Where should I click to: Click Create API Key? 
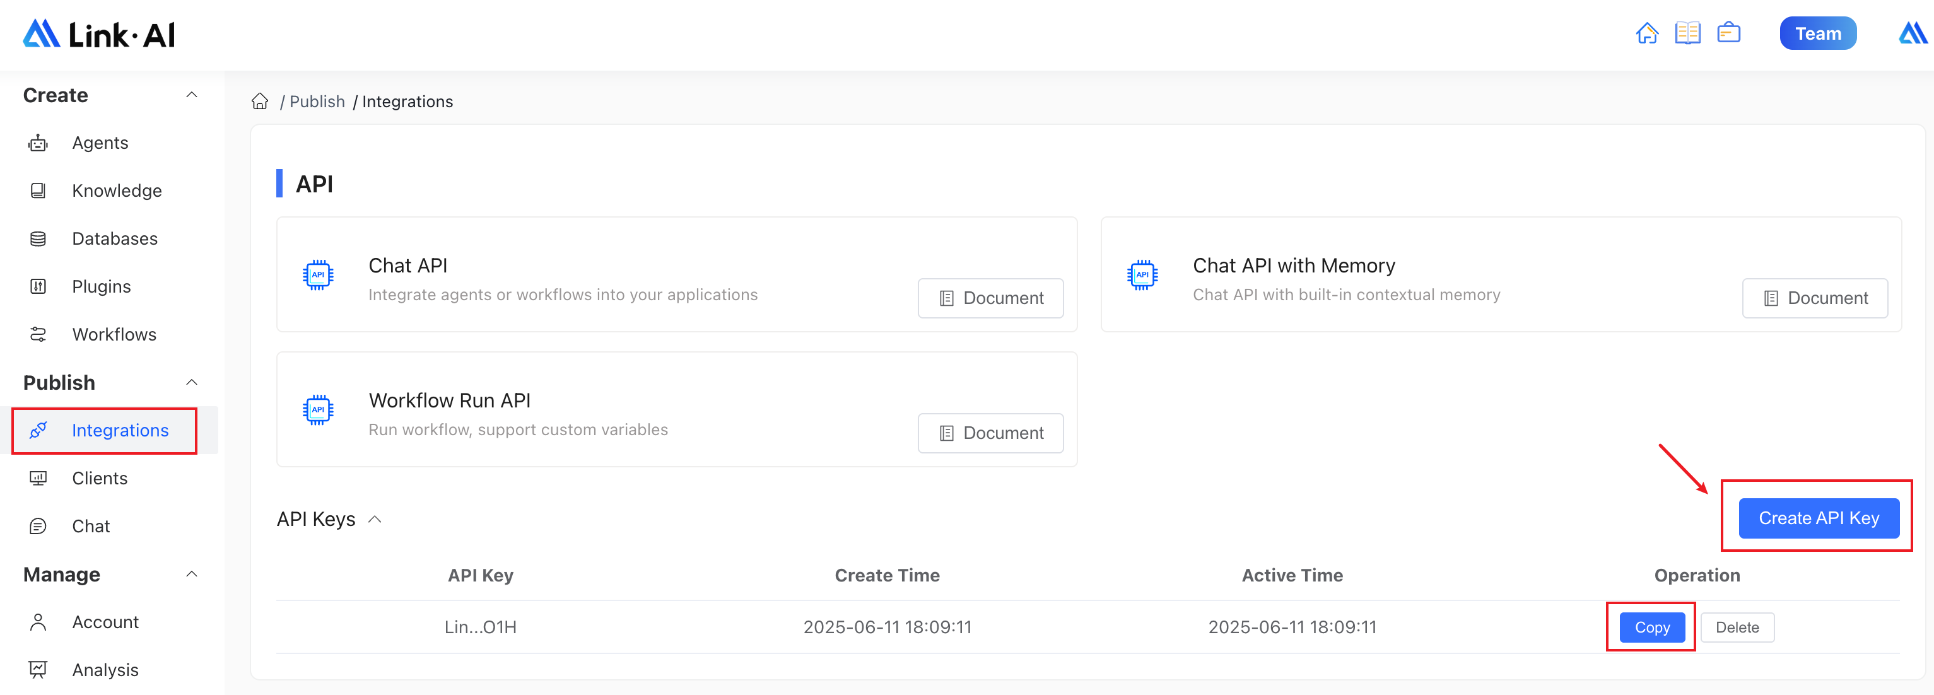point(1819,518)
